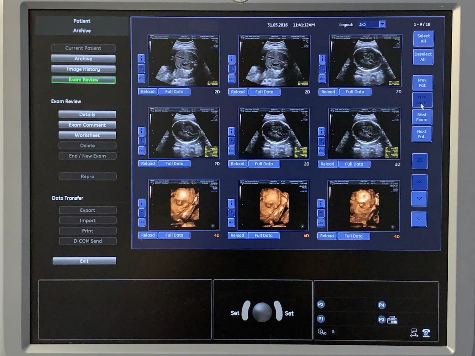Screen dimensions: 475x356
Task: Click the Exit button in left panel
Action: coord(84,261)
